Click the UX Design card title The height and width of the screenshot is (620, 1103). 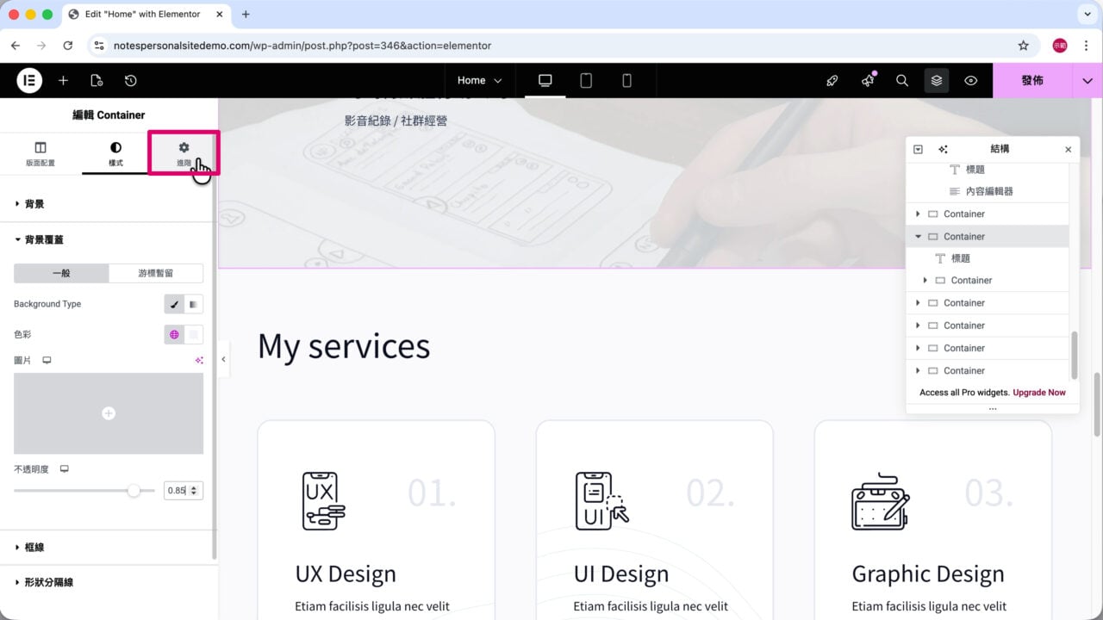(x=346, y=573)
